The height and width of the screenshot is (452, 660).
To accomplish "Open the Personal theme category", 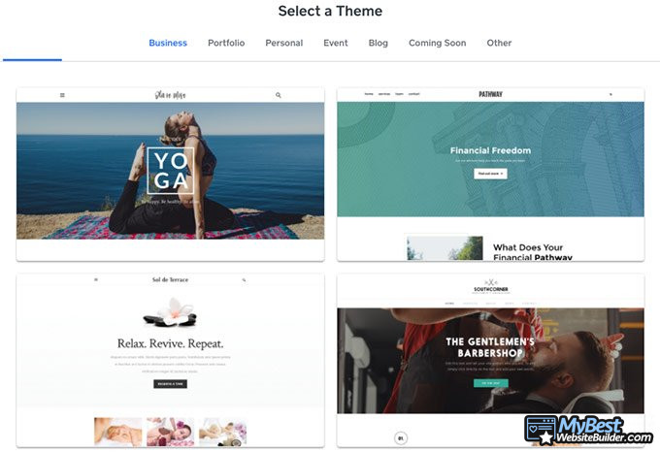I will coord(284,43).
